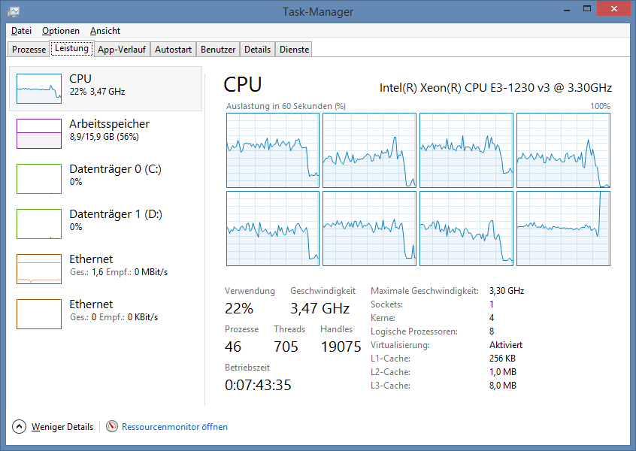
Task: Select the Arbeitsspeicher memory graph icon
Action: pyautogui.click(x=39, y=134)
